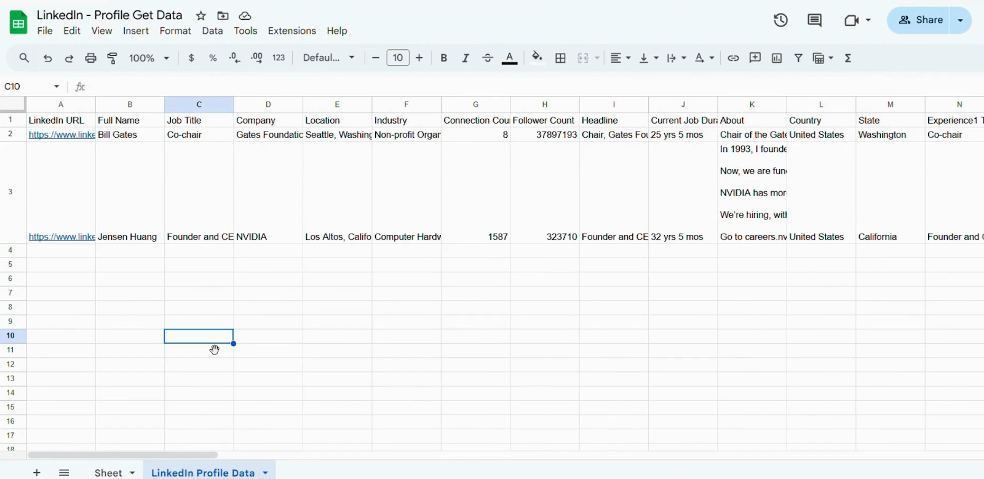Toggle bold formatting
Image resolution: width=984 pixels, height=479 pixels.
pyautogui.click(x=443, y=58)
